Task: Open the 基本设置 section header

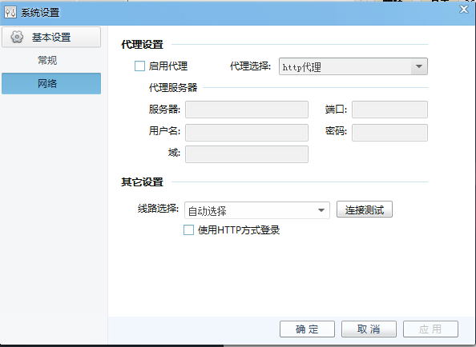Action: point(51,37)
